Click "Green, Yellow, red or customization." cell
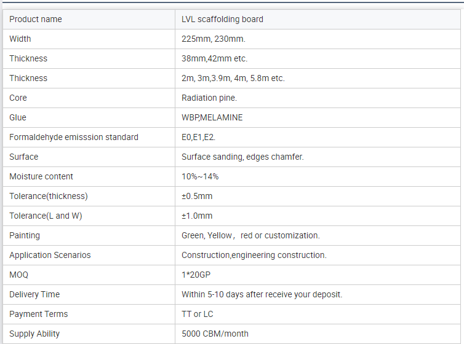This screenshot has height=344, width=464. (x=250, y=235)
